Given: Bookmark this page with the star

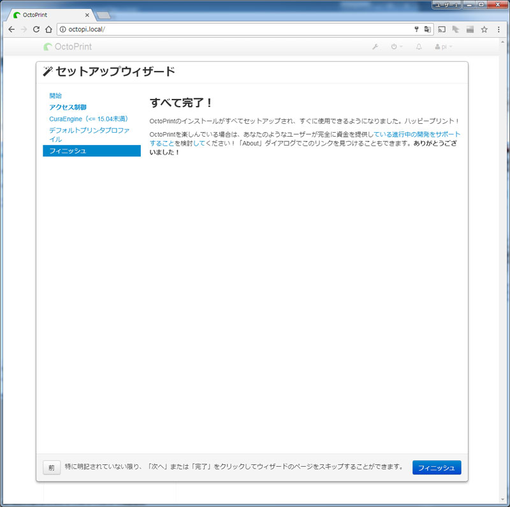Looking at the screenshot, I should coord(484,29).
